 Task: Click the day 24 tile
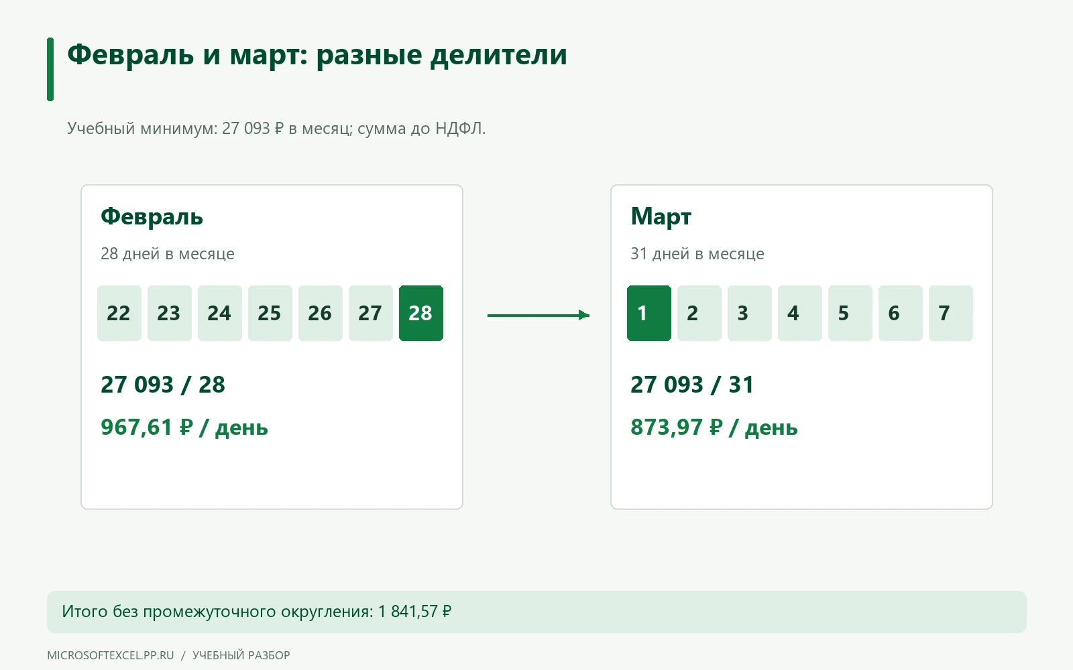pos(220,313)
